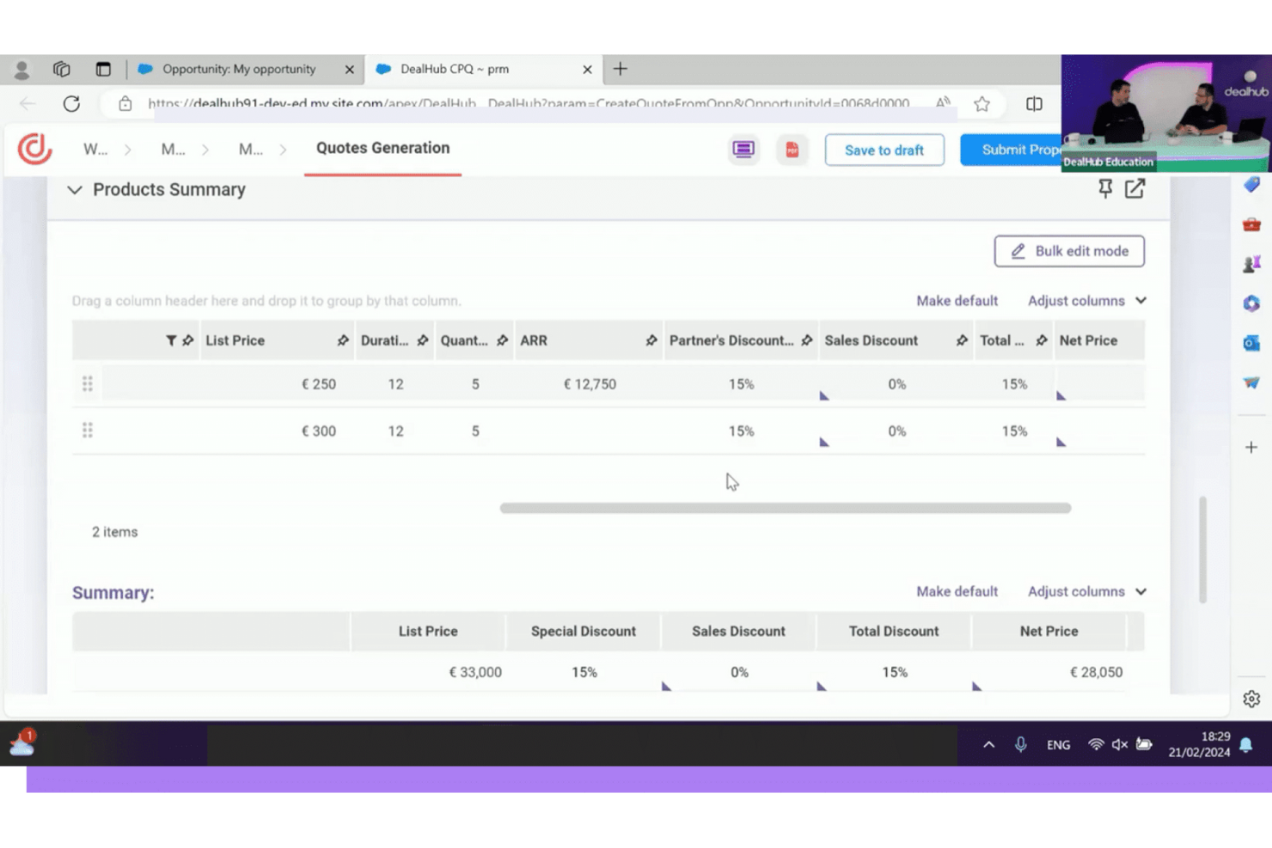Collapse the Products Summary section
1272x848 pixels.
click(75, 190)
